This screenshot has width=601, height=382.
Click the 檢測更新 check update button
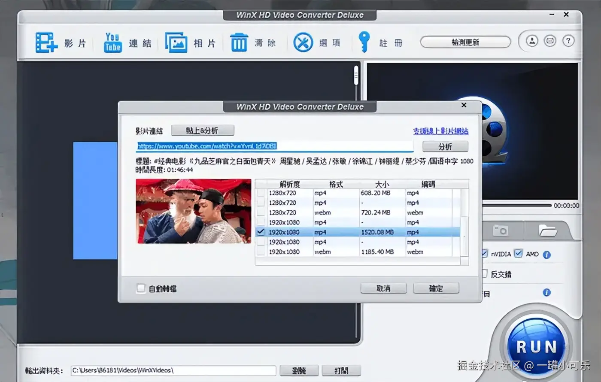465,42
